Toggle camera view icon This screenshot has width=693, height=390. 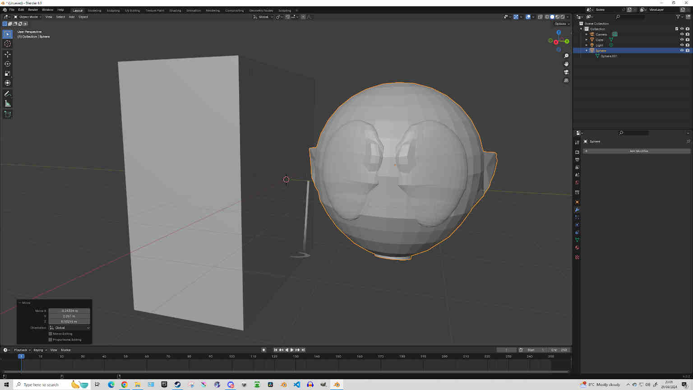point(566,72)
